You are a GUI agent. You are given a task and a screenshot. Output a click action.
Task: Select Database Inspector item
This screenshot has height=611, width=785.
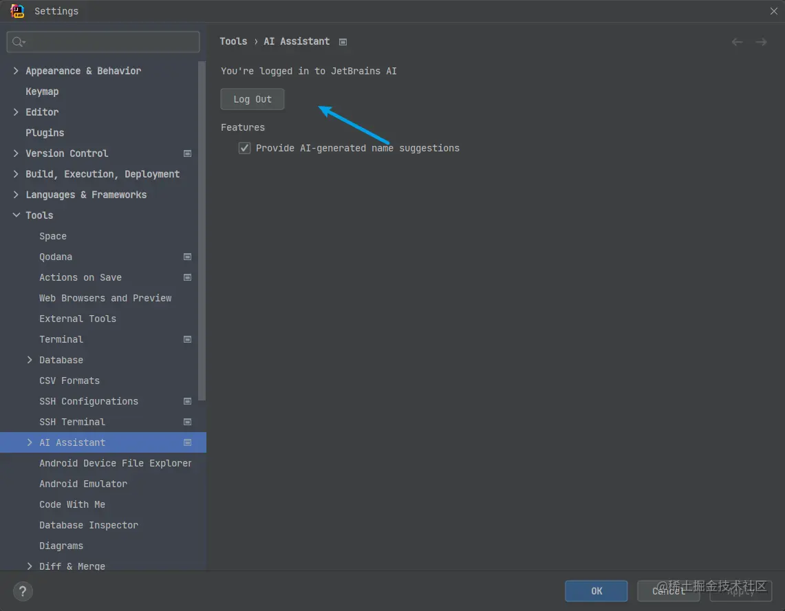(x=89, y=525)
